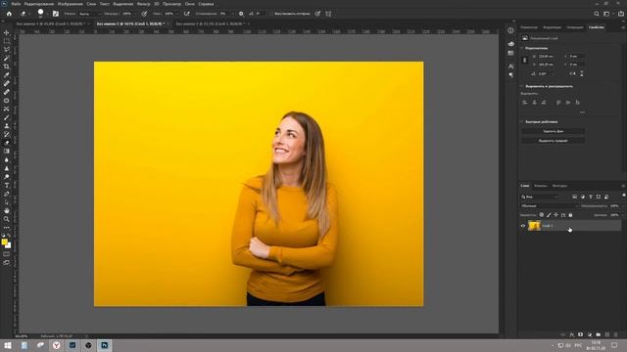Image resolution: width=627 pixels, height=352 pixels.
Task: Open the Edit Toolbar three-dots menu
Action: (x=7, y=228)
